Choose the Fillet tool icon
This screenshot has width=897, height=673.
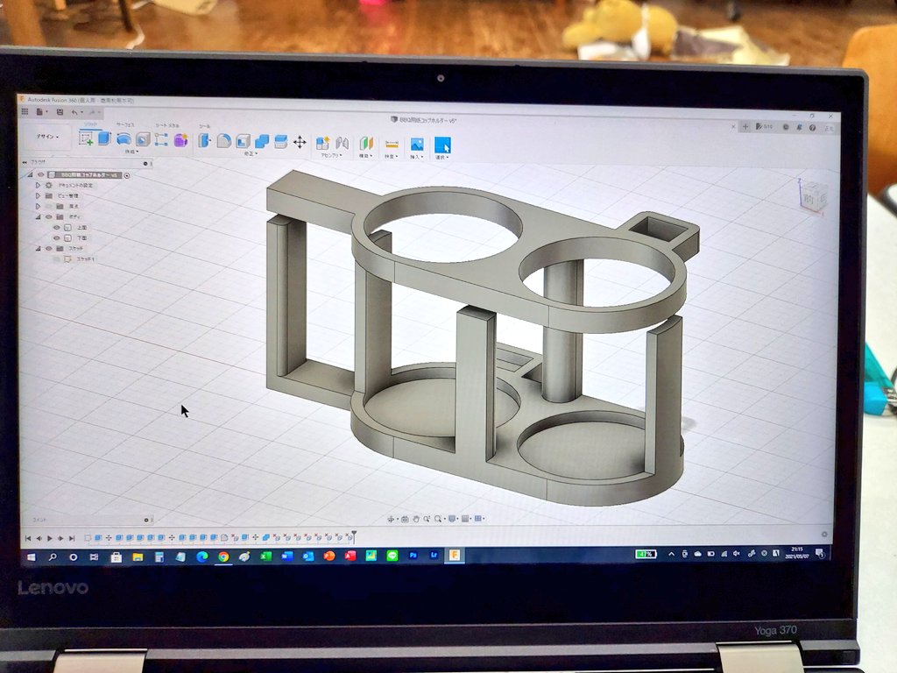[x=224, y=140]
